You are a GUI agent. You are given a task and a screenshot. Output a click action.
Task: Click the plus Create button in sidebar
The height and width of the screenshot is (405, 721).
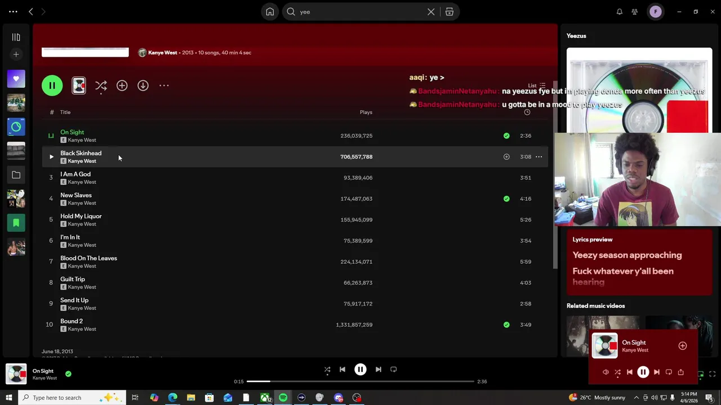16,55
